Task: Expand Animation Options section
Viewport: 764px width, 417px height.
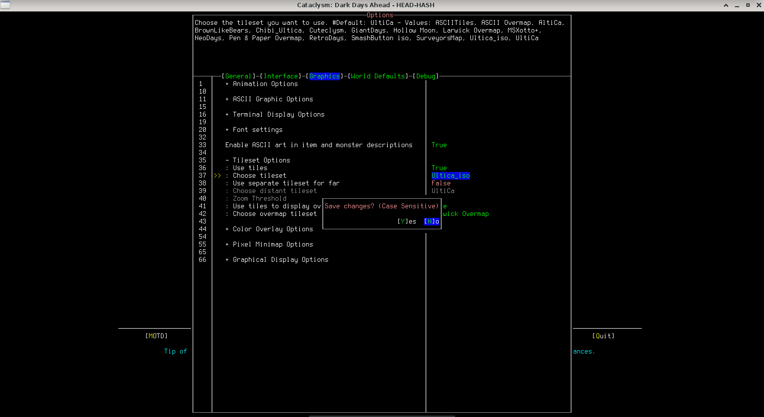Action: pyautogui.click(x=265, y=84)
